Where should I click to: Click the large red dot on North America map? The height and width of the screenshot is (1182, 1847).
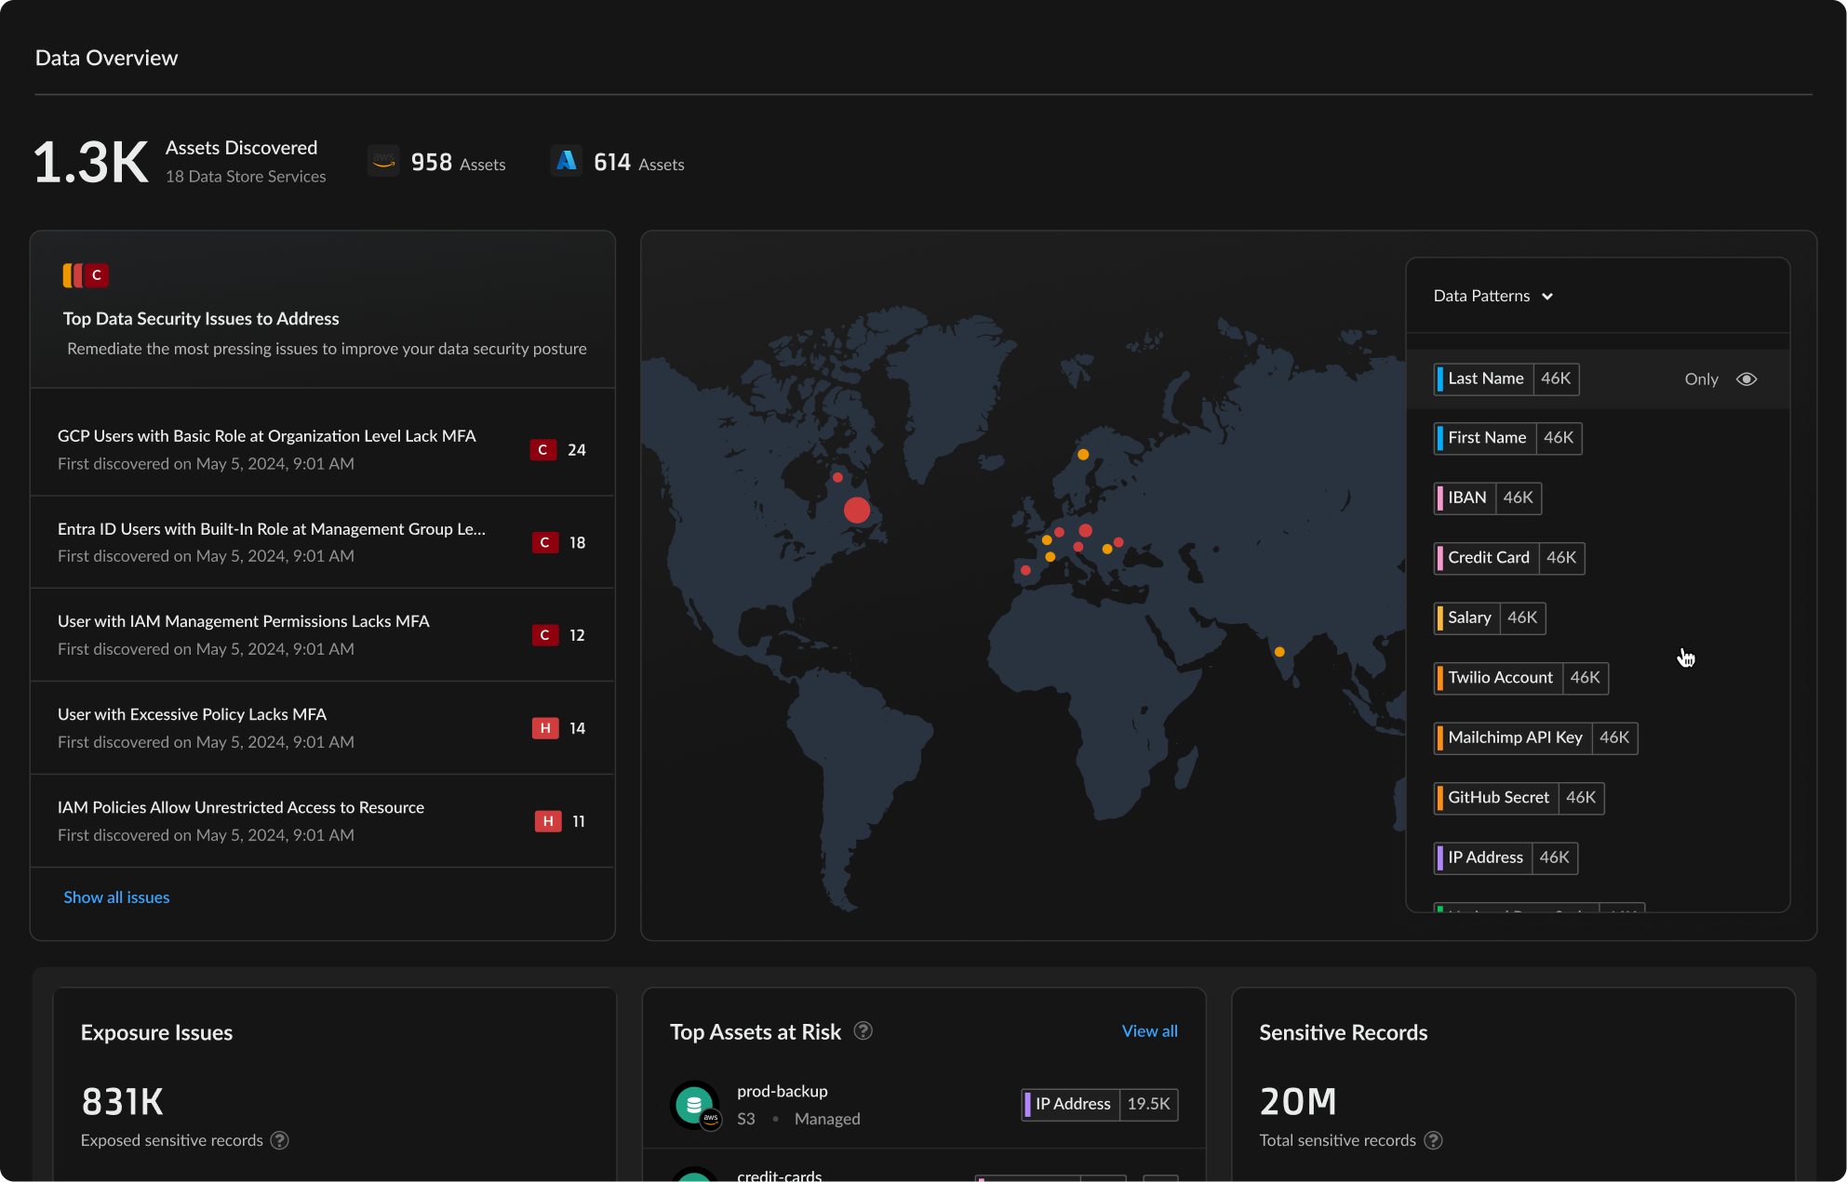(x=857, y=510)
